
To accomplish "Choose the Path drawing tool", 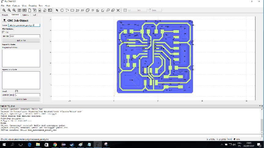I will coord(82,10).
